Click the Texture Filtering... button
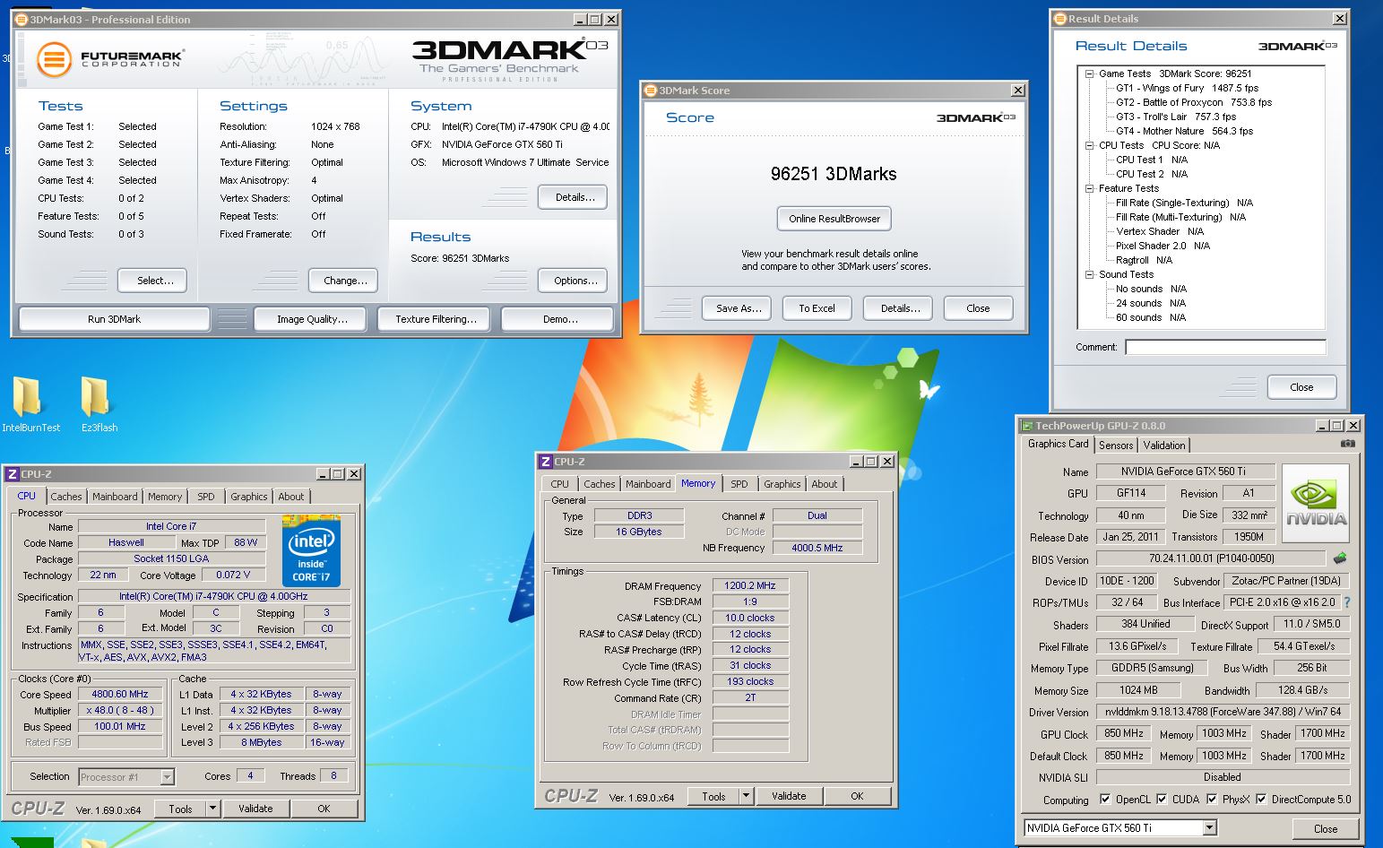 coord(436,319)
